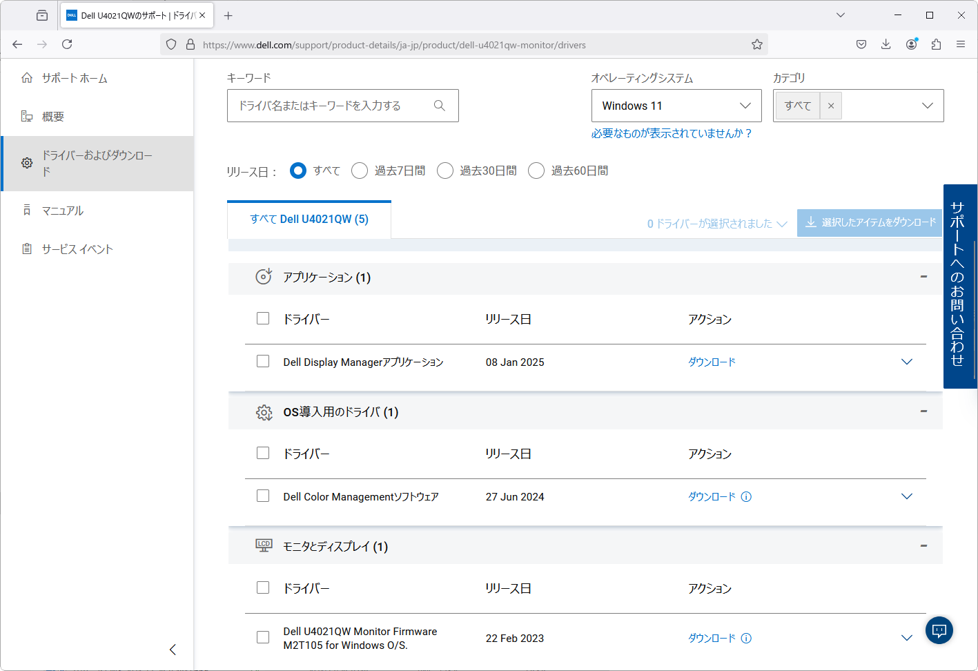
Task: Click 選択したアイテムをダウンロード button
Action: point(870,222)
